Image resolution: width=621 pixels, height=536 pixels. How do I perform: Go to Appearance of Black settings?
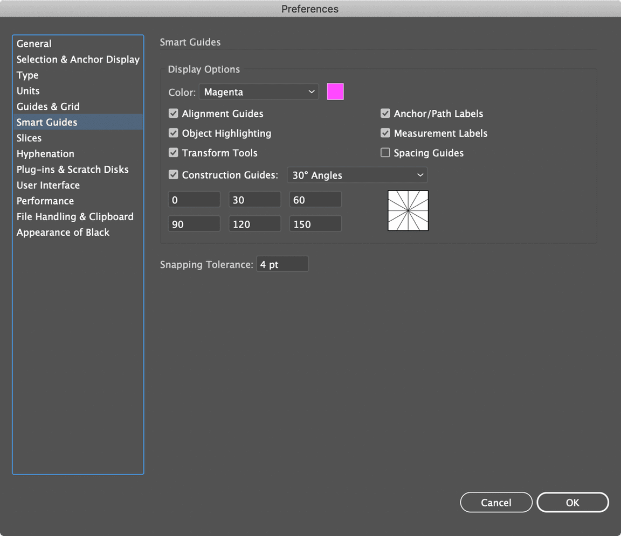pyautogui.click(x=63, y=232)
